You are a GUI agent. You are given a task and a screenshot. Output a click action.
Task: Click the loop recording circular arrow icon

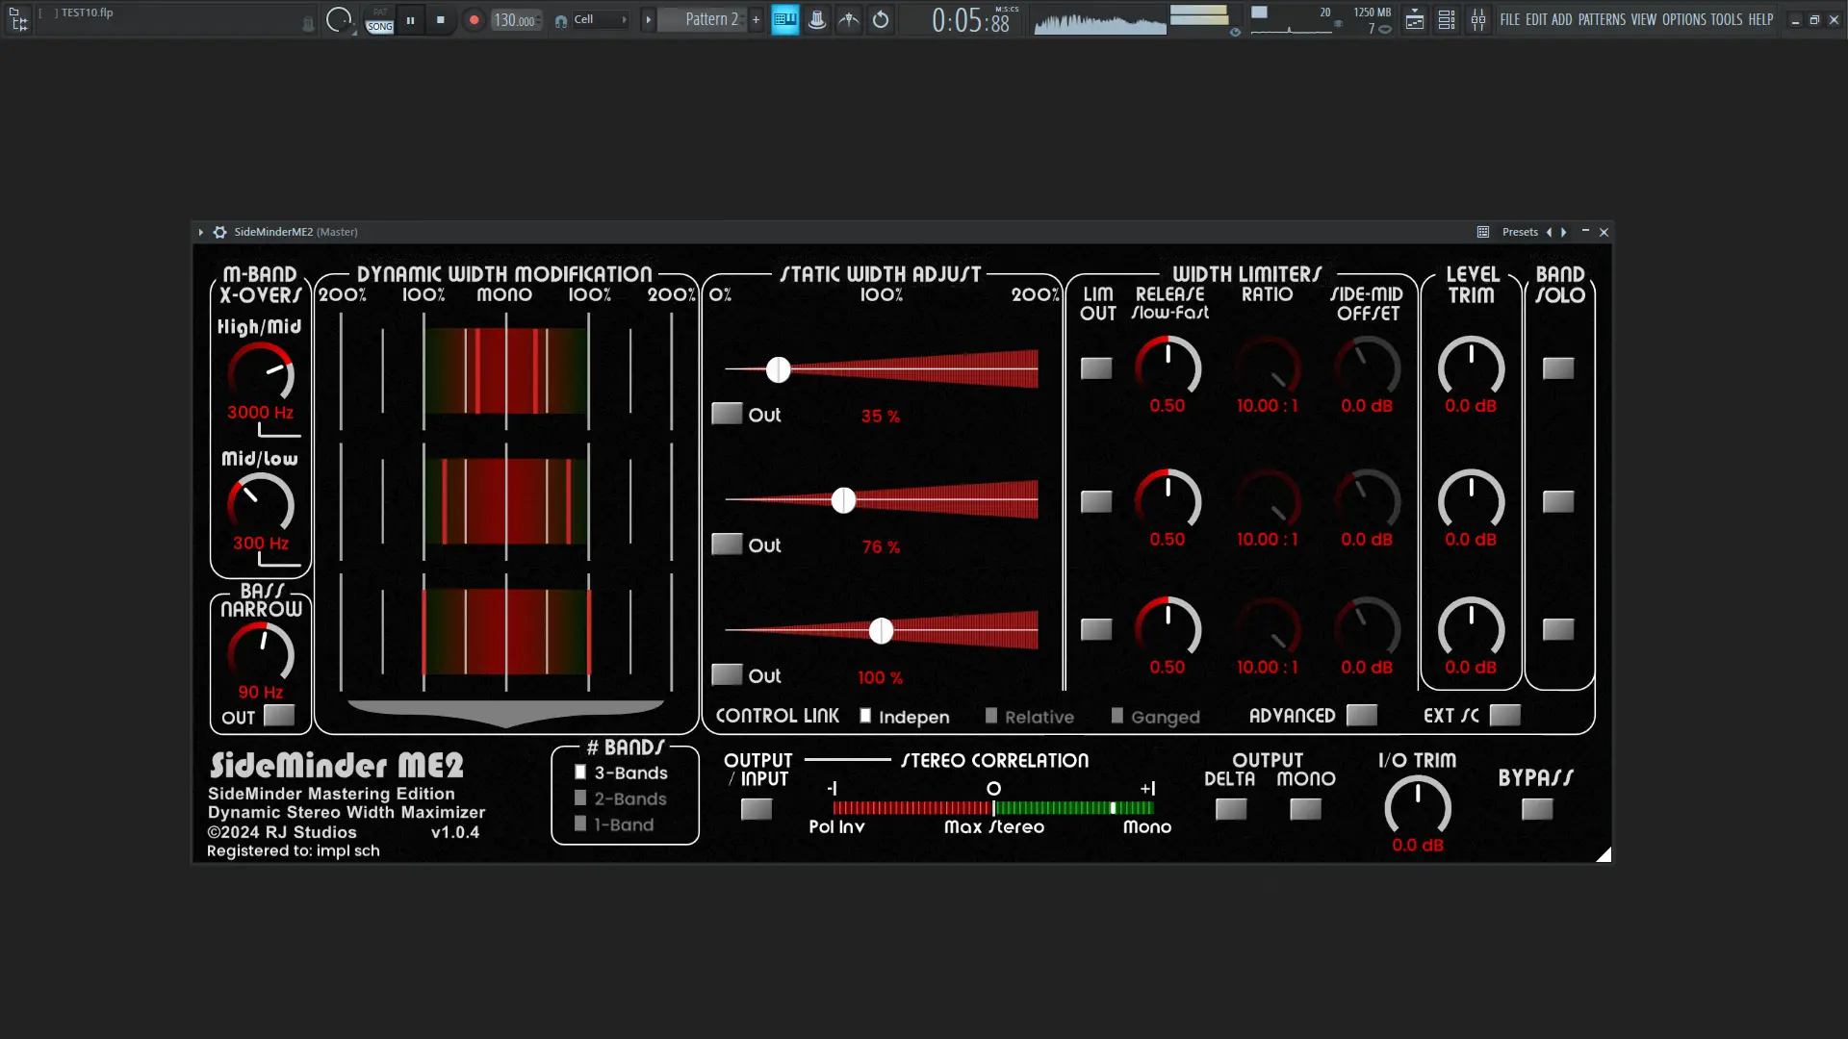(x=881, y=19)
